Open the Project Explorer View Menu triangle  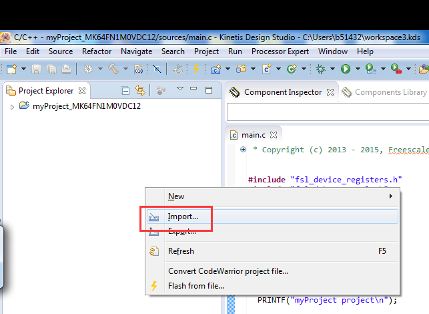point(180,89)
